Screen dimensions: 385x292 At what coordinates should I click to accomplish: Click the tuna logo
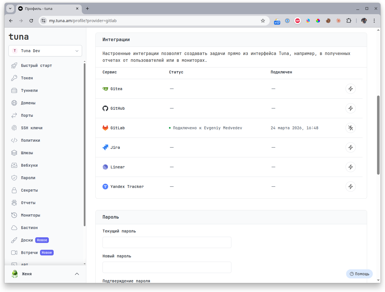[x=19, y=37]
